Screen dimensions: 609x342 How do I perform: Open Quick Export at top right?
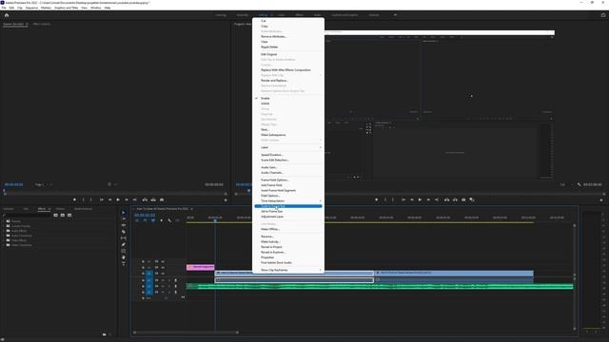click(x=603, y=15)
